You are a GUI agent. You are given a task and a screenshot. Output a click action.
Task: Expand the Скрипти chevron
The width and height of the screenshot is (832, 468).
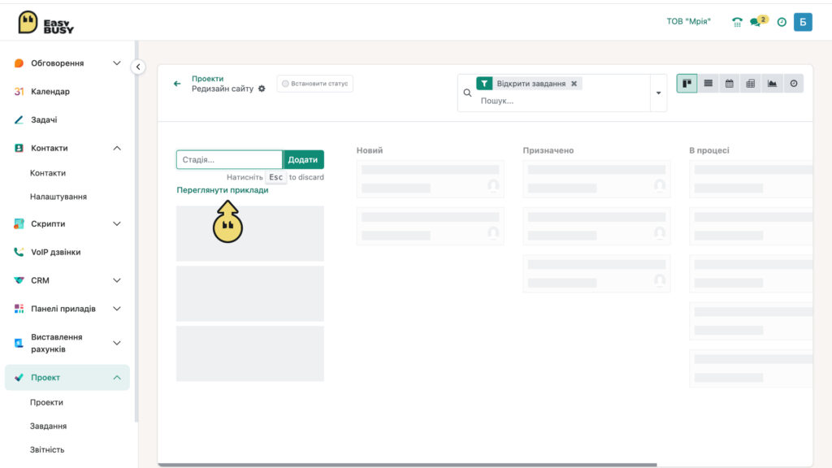click(x=117, y=224)
